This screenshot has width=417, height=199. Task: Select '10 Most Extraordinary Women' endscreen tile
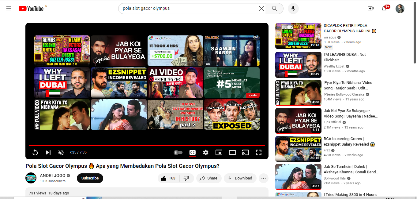(175, 114)
